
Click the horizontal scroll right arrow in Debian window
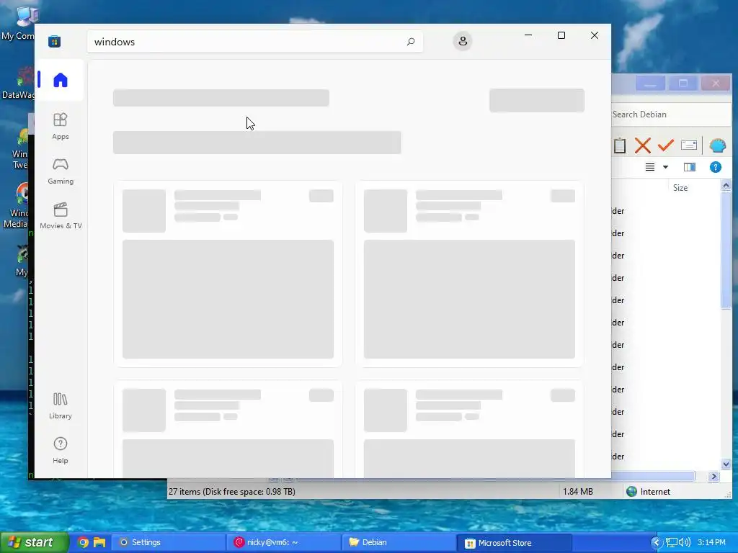point(713,477)
